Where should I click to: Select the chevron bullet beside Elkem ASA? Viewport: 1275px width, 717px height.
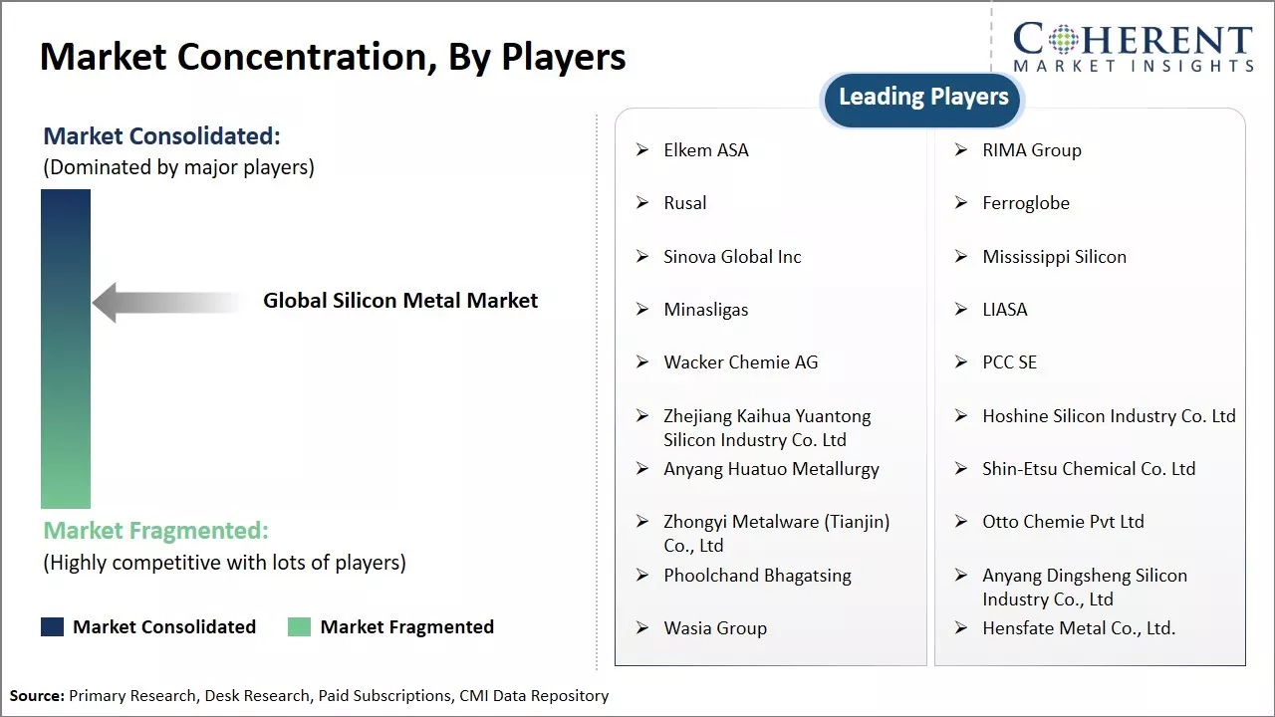coord(642,149)
